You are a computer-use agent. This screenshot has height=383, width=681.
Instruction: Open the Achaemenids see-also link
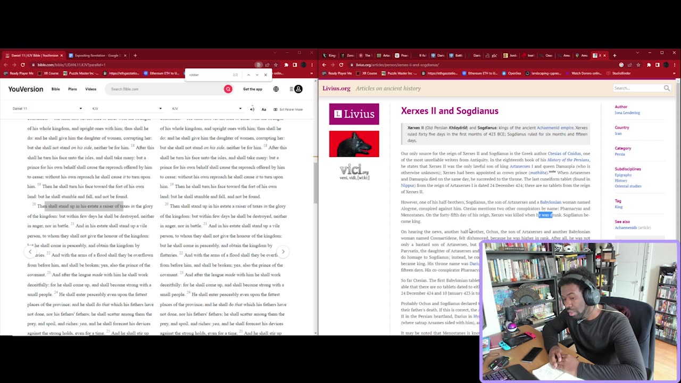coord(626,228)
